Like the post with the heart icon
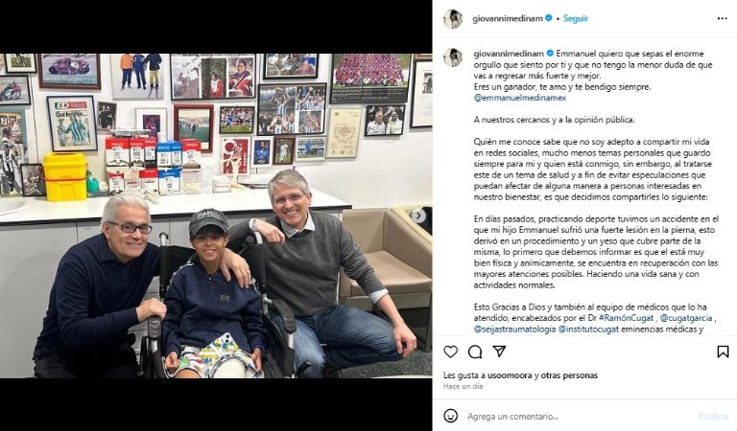 point(450,352)
